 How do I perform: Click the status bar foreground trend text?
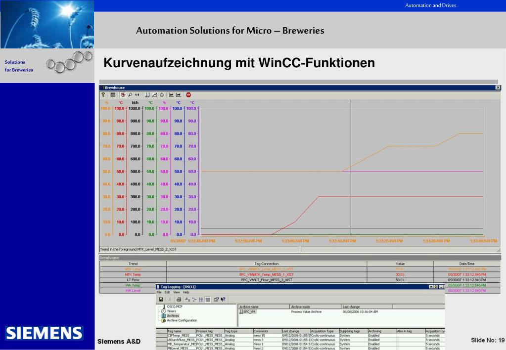pos(138,249)
